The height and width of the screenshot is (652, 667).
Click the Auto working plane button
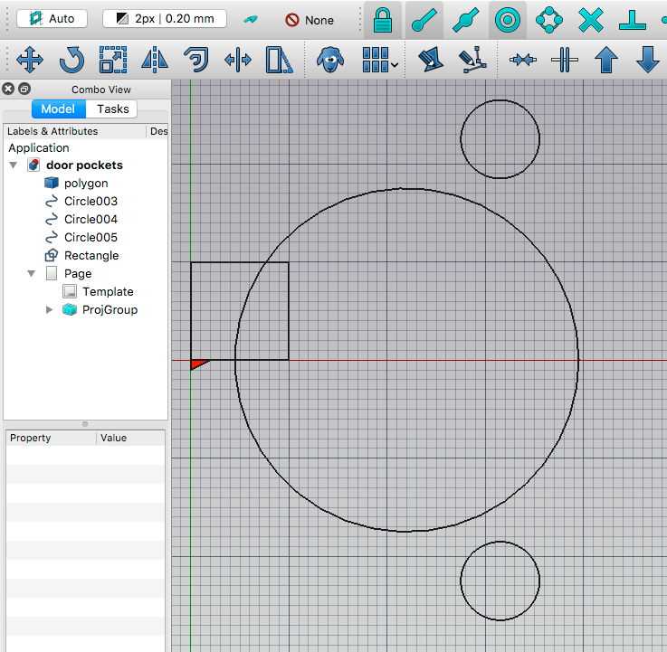[x=52, y=19]
